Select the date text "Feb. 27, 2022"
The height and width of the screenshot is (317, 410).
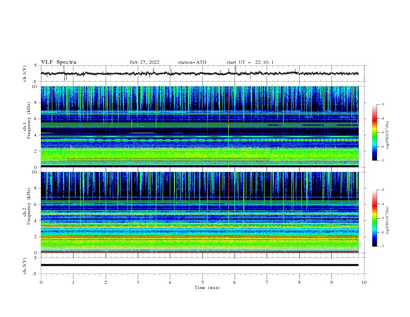pyautogui.click(x=144, y=62)
